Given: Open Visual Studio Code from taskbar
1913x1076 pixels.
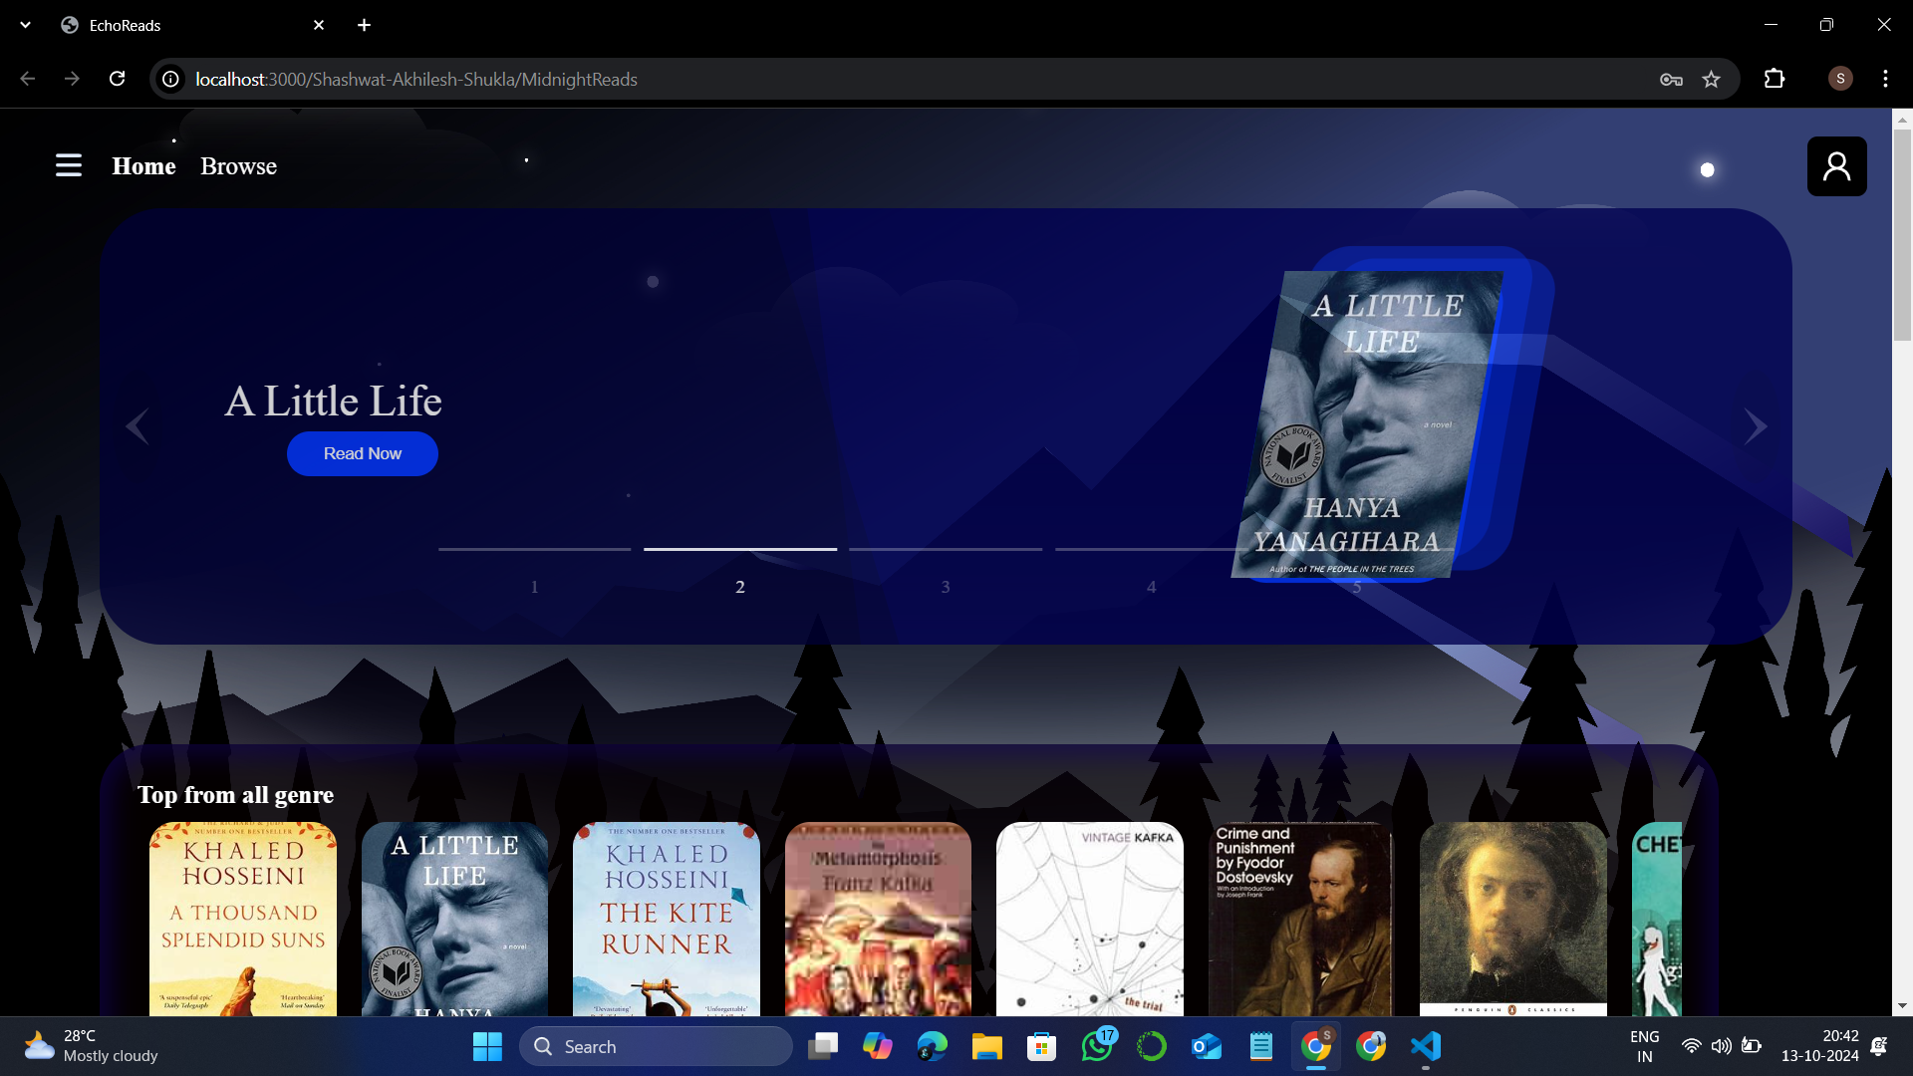Looking at the screenshot, I should pos(1426,1046).
